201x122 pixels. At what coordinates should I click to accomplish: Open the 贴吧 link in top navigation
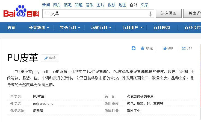coord(68,5)
